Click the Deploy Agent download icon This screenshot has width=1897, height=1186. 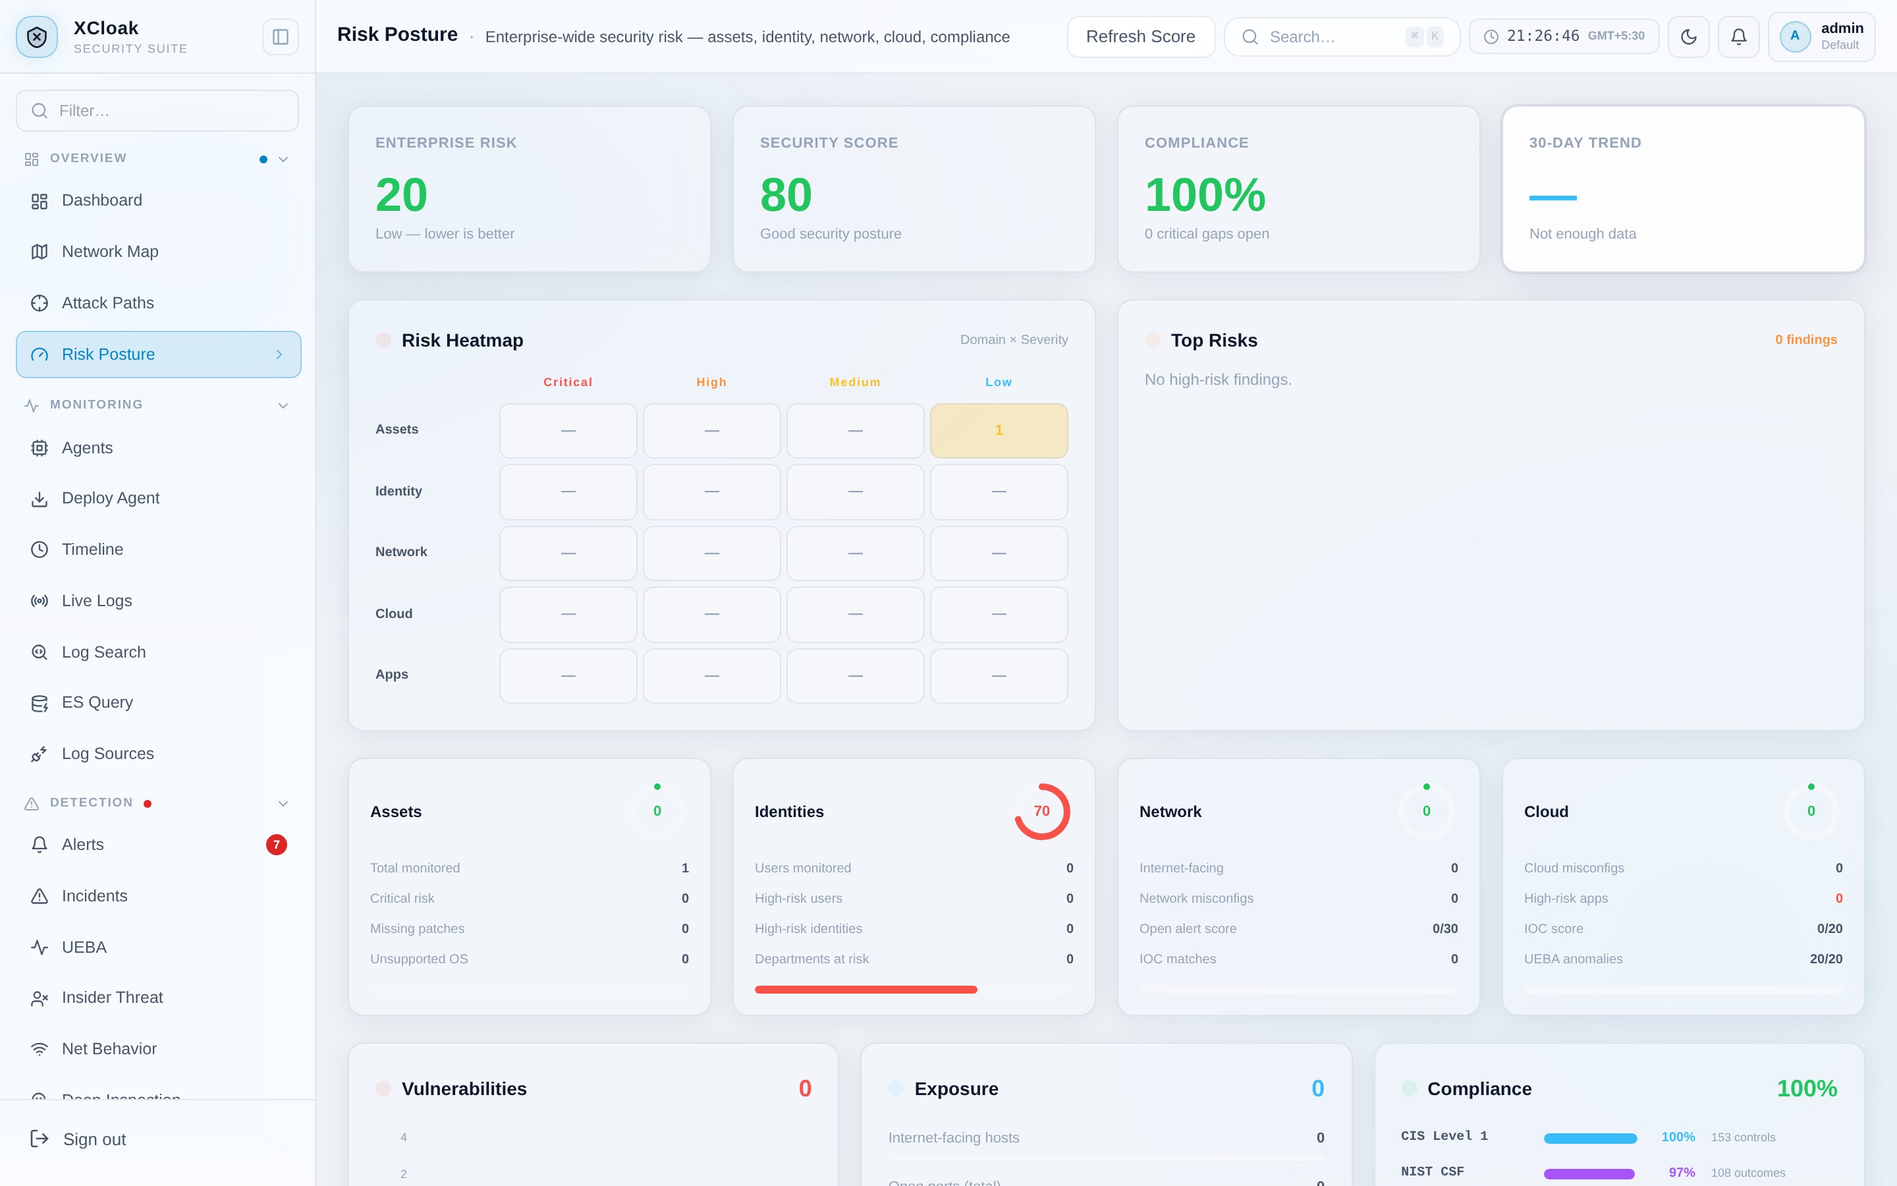[x=40, y=499]
